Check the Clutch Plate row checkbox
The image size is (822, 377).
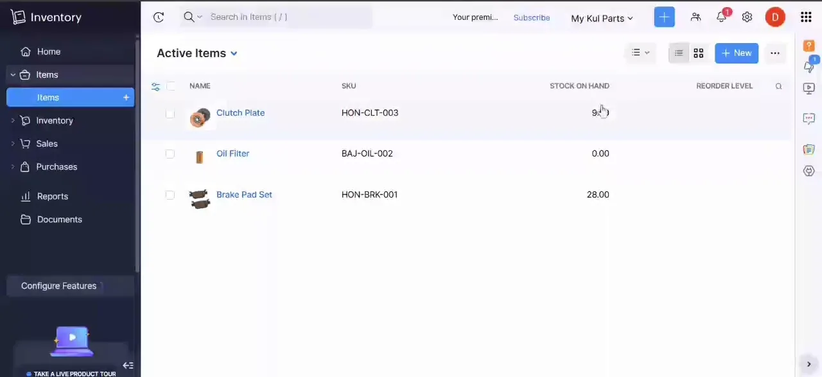170,114
